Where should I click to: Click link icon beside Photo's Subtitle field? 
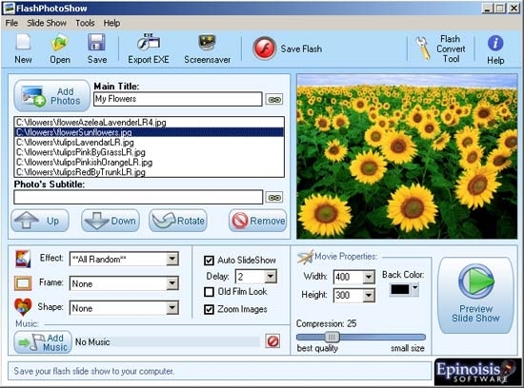point(274,198)
